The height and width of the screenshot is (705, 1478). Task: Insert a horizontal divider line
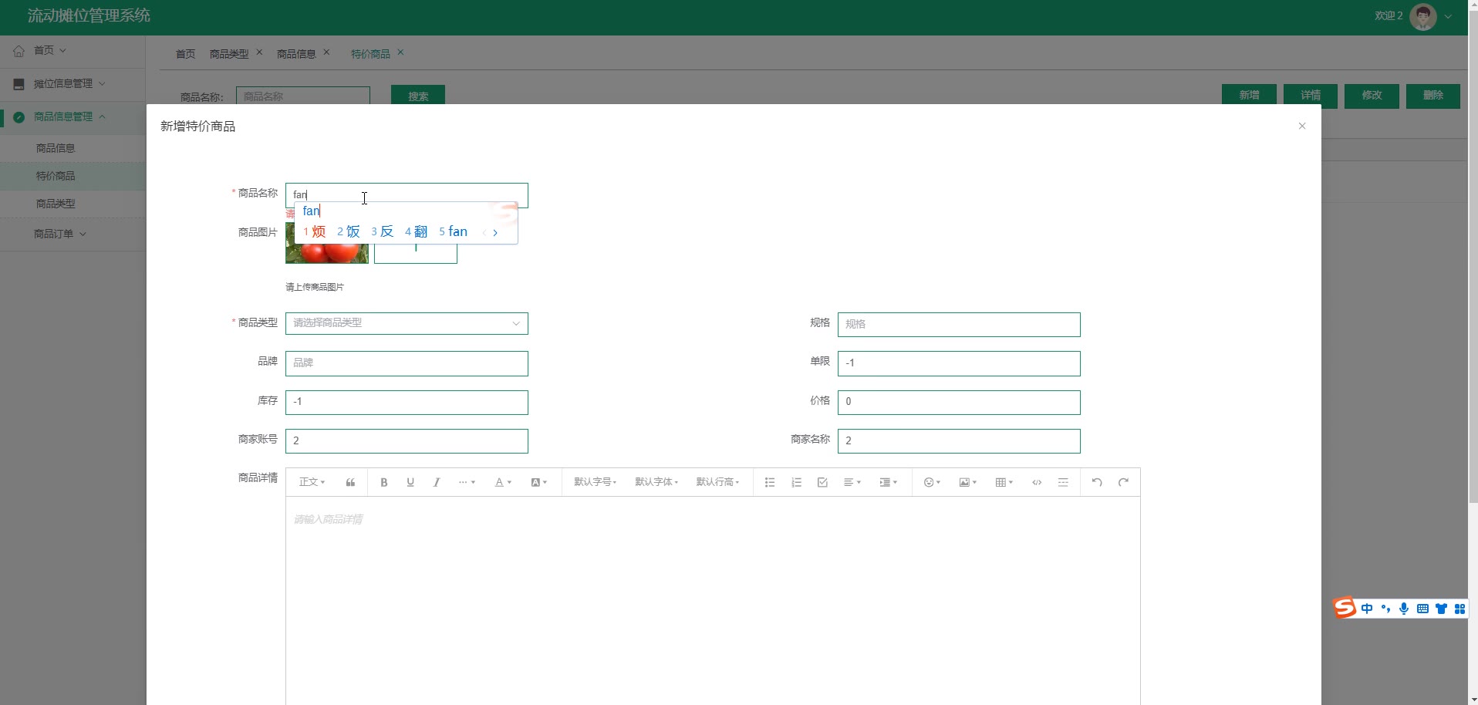[x=1063, y=482]
